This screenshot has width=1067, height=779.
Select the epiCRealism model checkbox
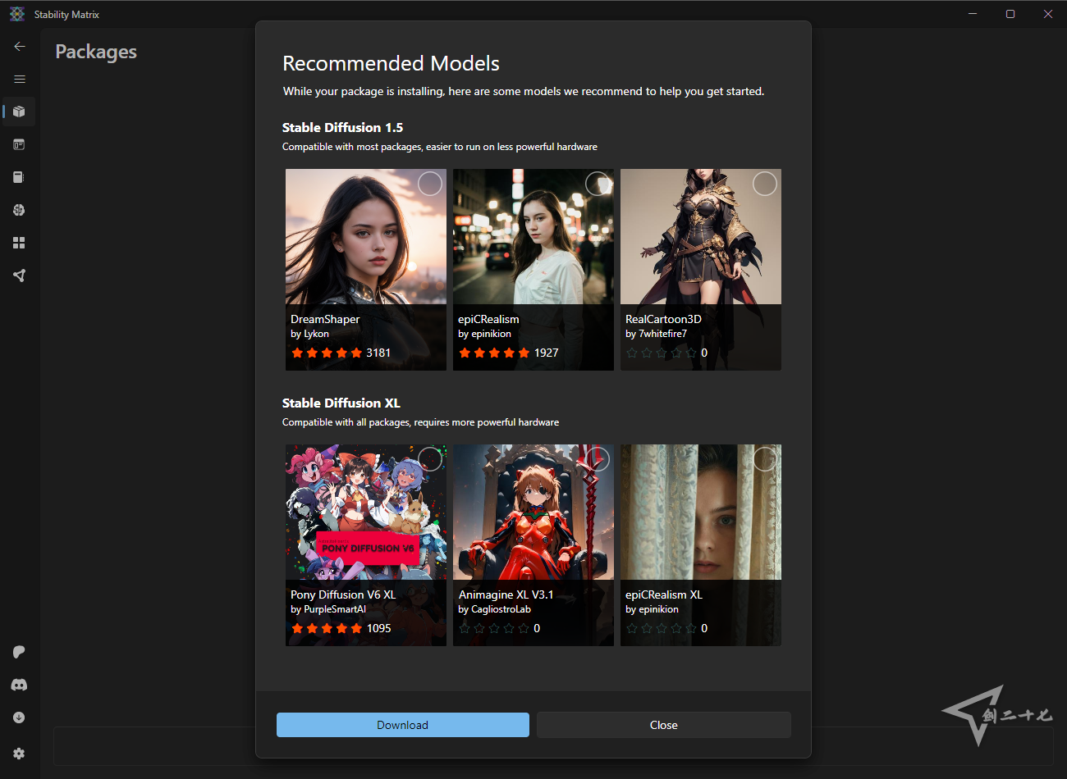598,184
